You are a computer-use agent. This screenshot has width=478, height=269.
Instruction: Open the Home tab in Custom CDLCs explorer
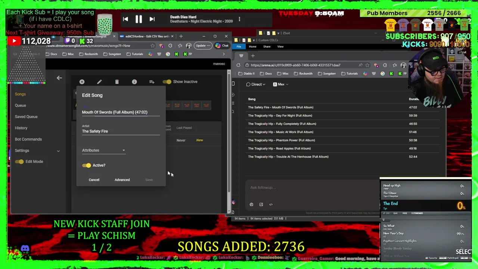(x=252, y=47)
